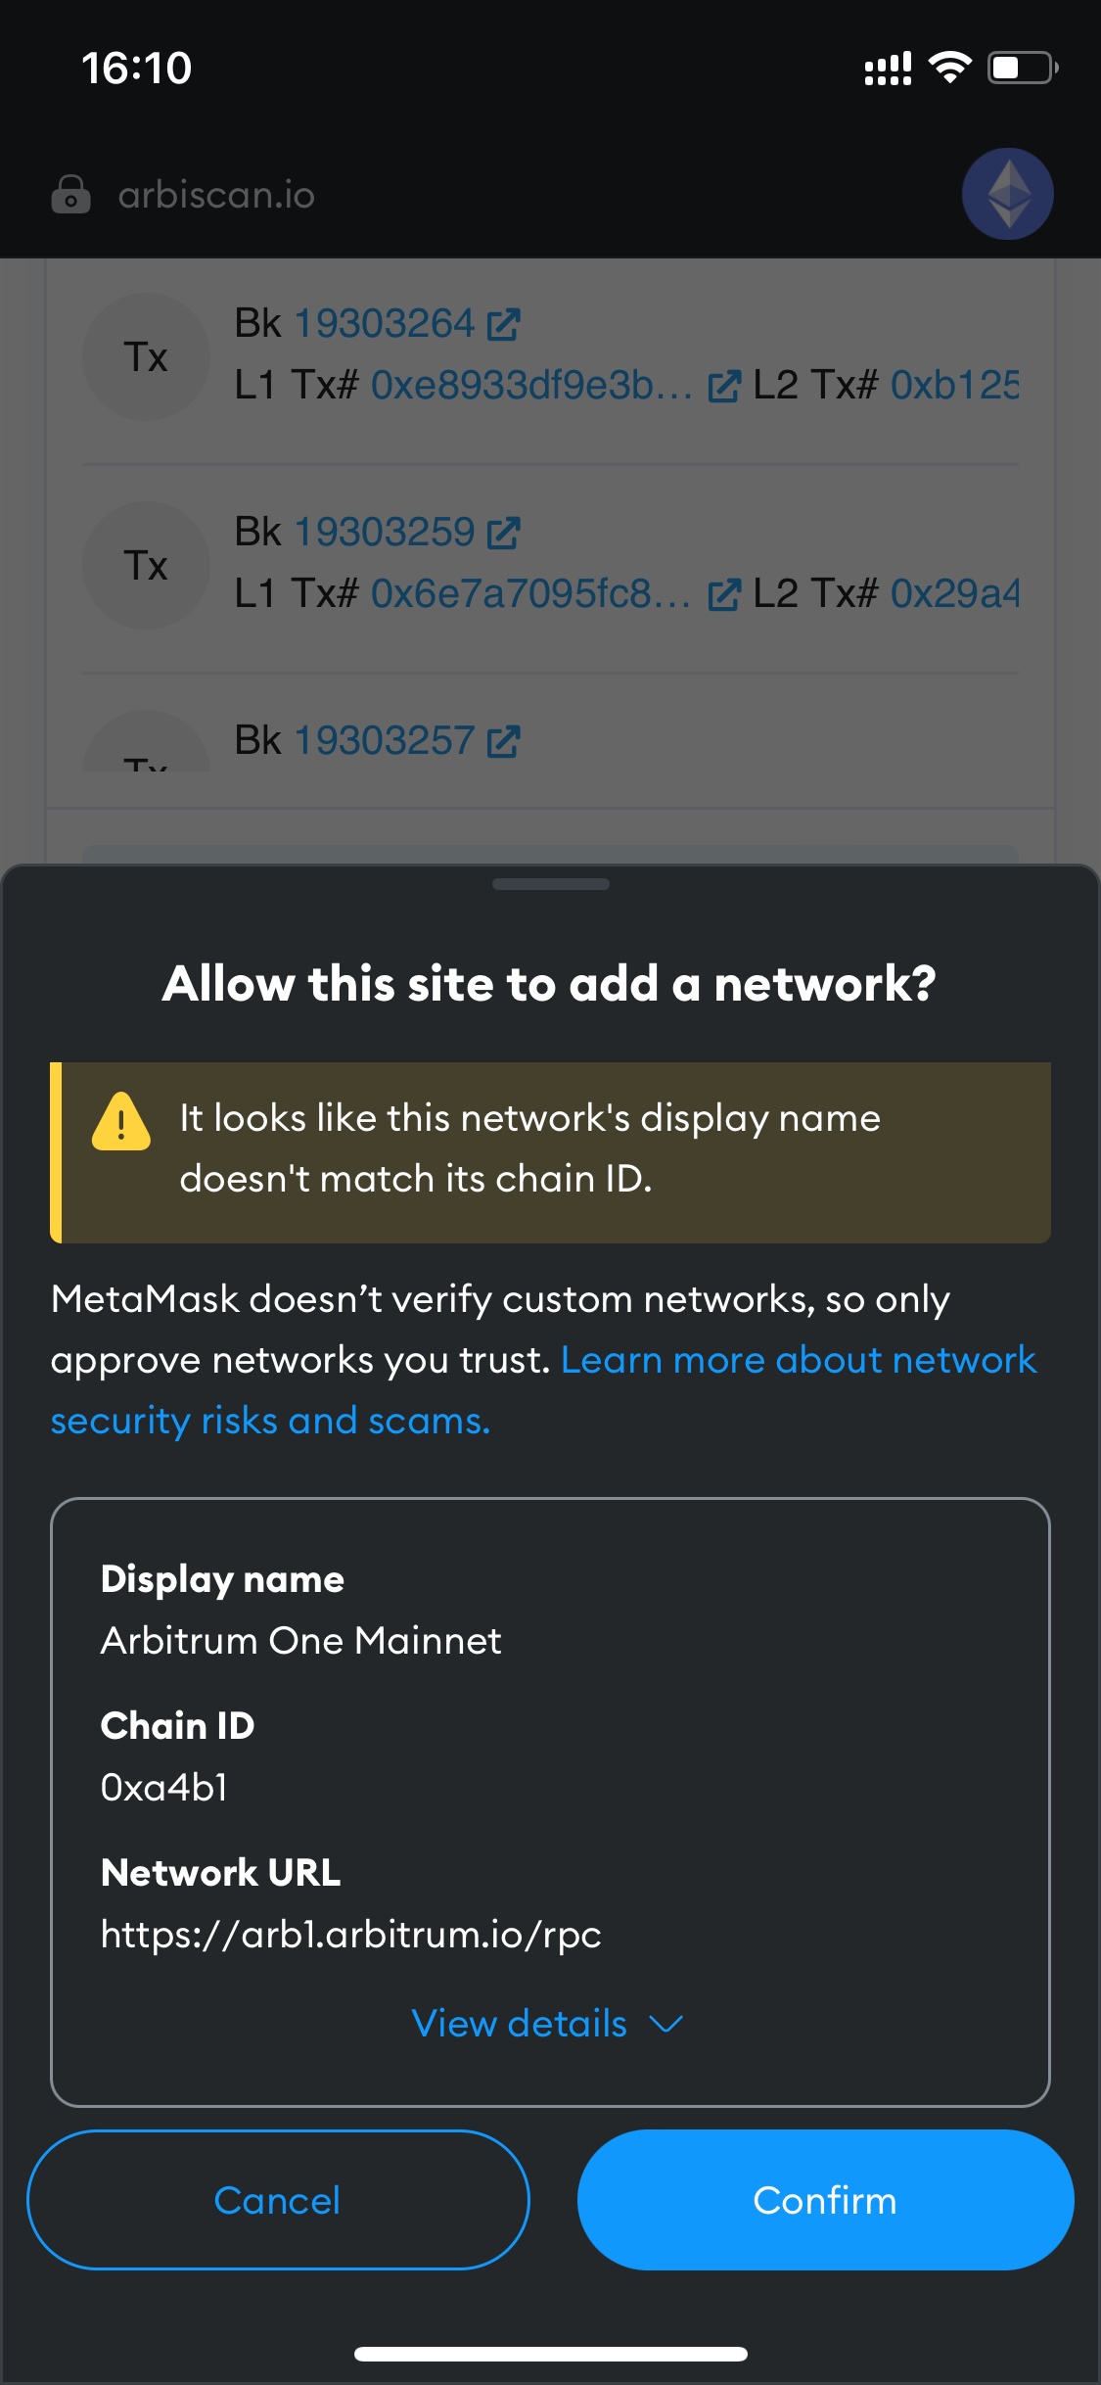Tap the Ethereum network icon
The height and width of the screenshot is (2385, 1101).
click(1007, 194)
